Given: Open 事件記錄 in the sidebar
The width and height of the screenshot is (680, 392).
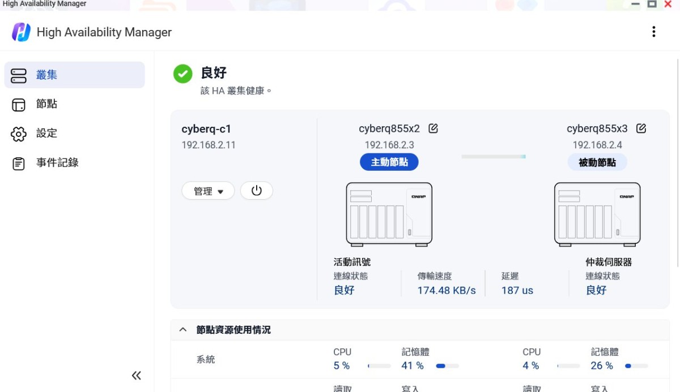Looking at the screenshot, I should tap(57, 163).
